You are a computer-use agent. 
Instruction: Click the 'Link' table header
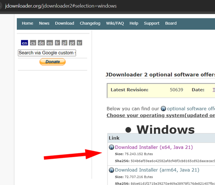[114, 138]
